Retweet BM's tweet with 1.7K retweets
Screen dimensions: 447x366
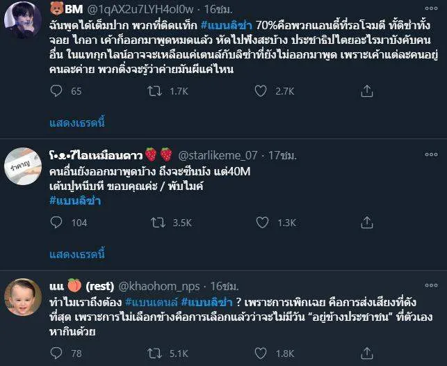pyautogui.click(x=157, y=90)
